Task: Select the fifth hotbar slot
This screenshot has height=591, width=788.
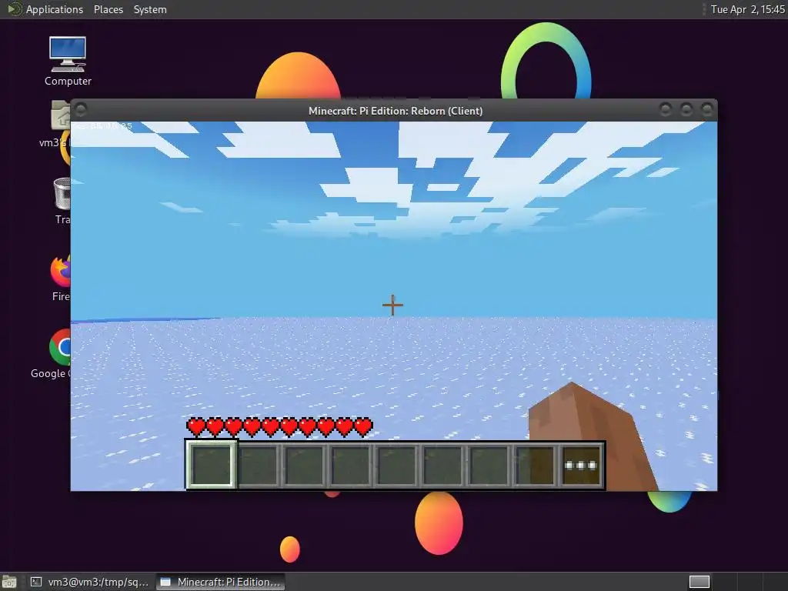Action: (396, 466)
